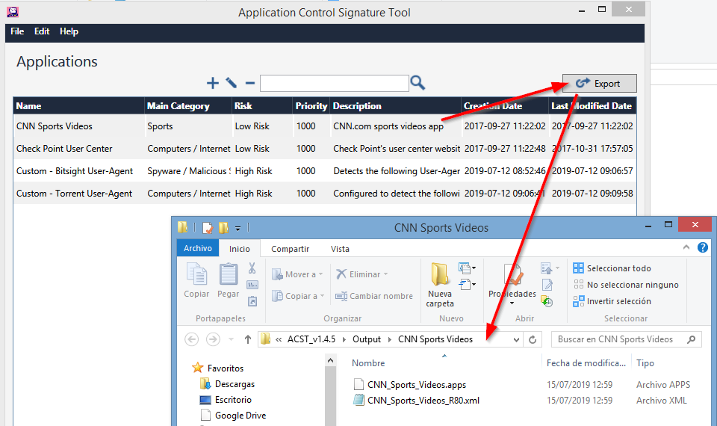The height and width of the screenshot is (426, 717).
Task: Open Descargas in navigation pane
Action: (x=227, y=384)
